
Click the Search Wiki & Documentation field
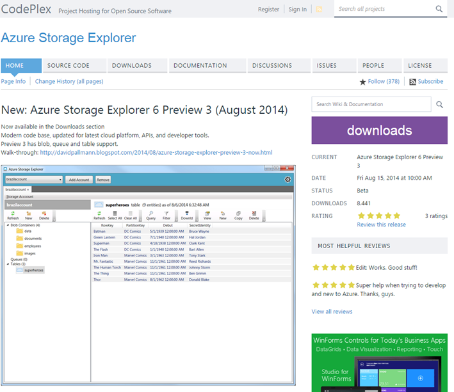[x=371, y=104]
